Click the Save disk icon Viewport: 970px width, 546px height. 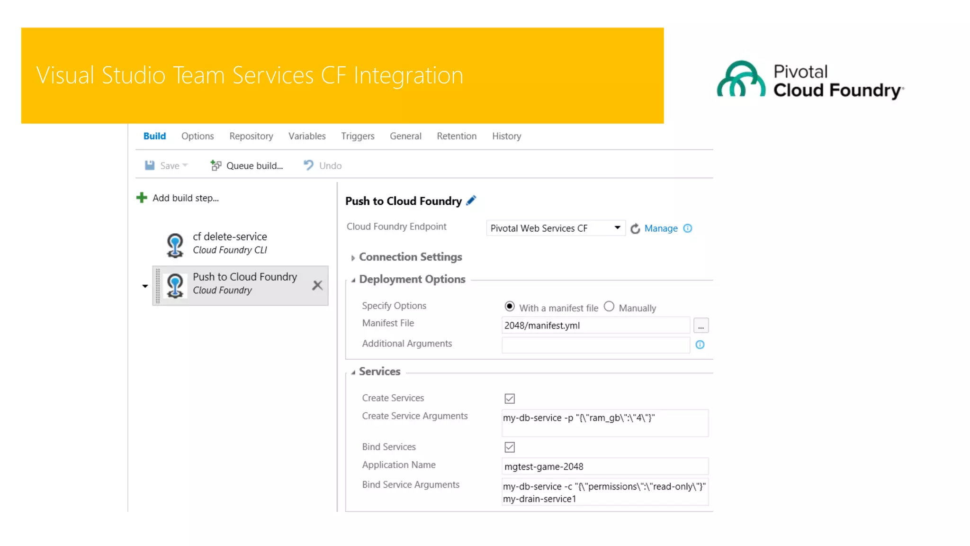[x=150, y=165]
